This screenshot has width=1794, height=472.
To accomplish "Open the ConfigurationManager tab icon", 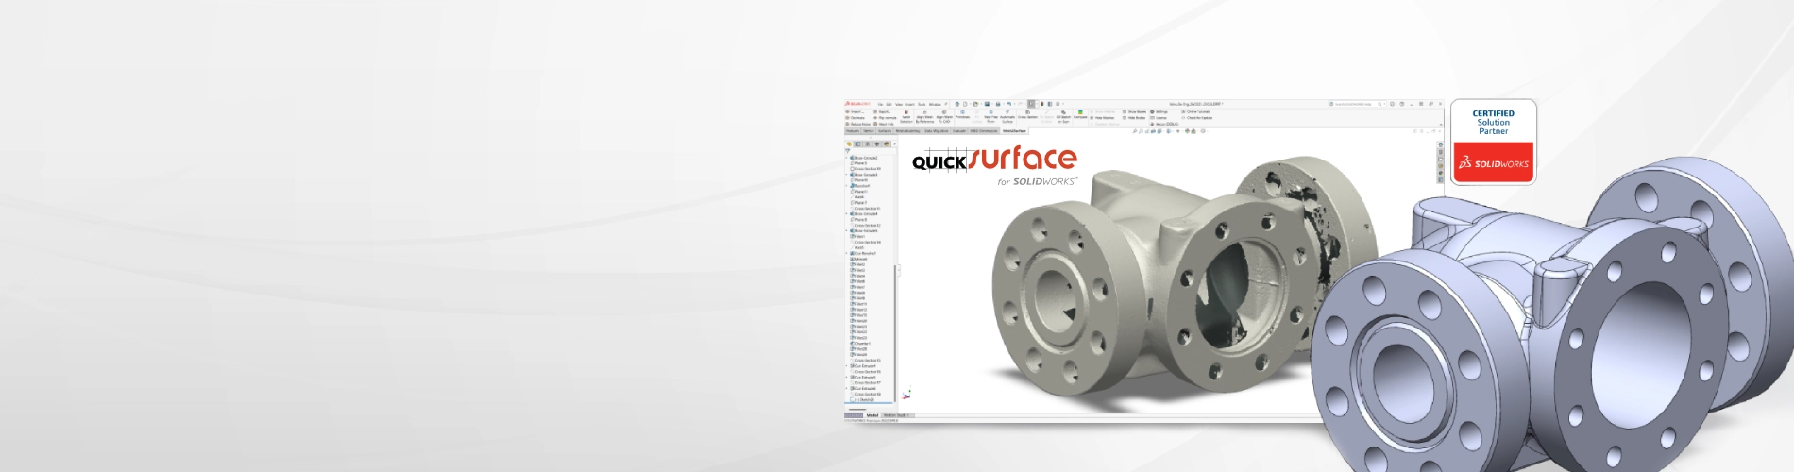I will pos(868,143).
